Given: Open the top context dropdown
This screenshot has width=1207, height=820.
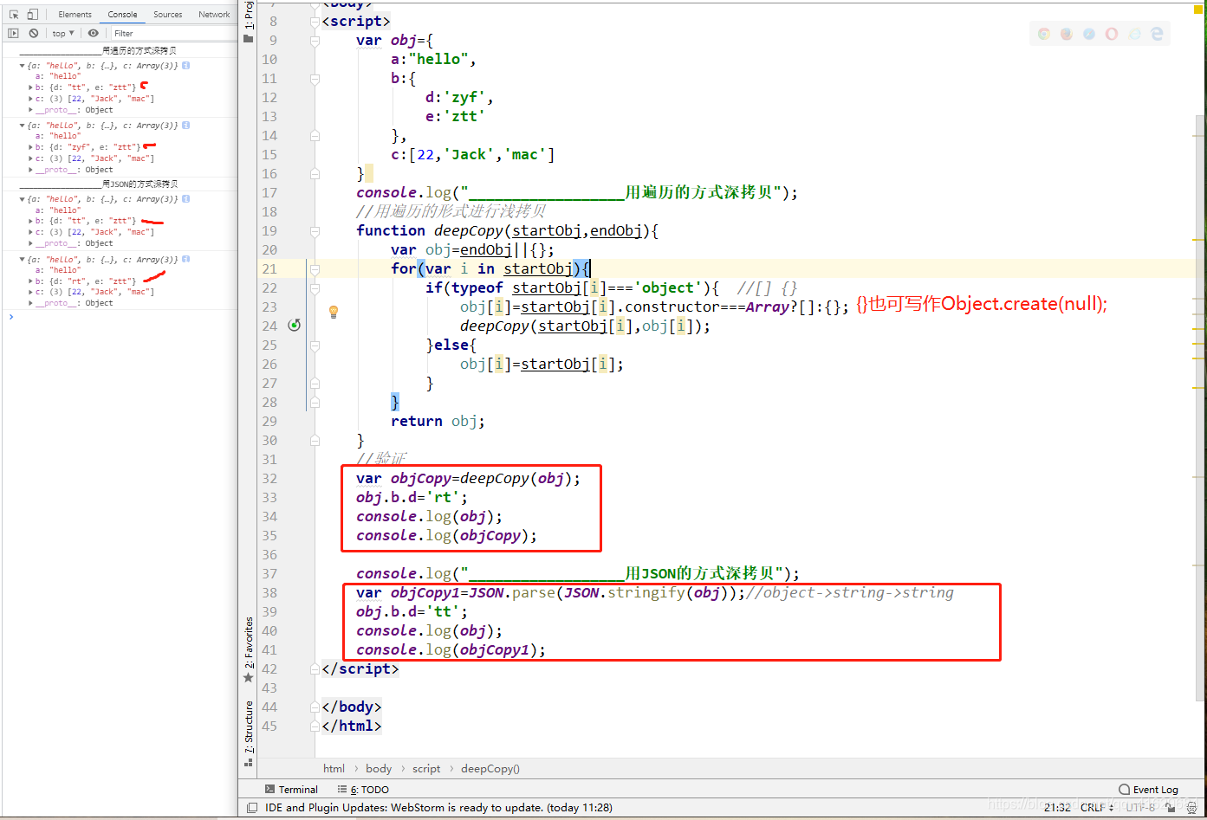Looking at the screenshot, I should (63, 33).
